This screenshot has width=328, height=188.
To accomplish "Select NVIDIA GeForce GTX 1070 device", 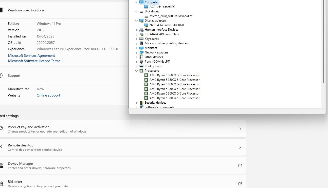I will 167,25.
